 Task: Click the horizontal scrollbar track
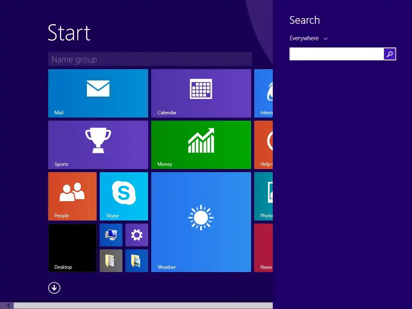coord(143,306)
